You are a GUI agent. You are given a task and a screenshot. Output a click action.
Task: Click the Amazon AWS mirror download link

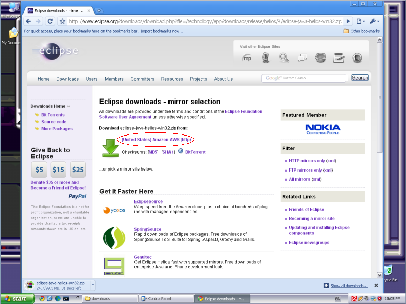(x=156, y=139)
